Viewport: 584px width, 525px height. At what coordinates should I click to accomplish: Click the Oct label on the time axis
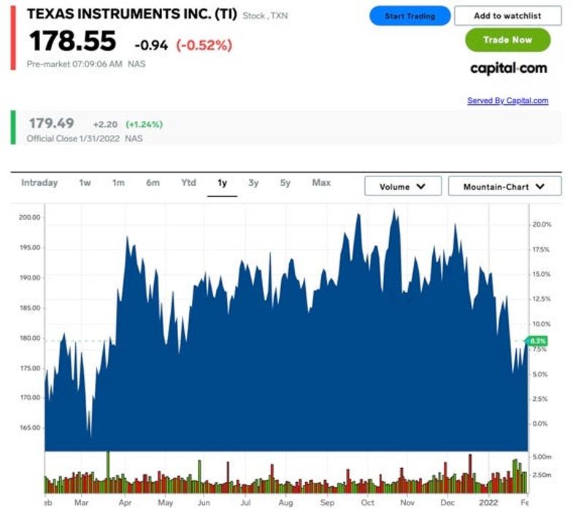pyautogui.click(x=368, y=502)
